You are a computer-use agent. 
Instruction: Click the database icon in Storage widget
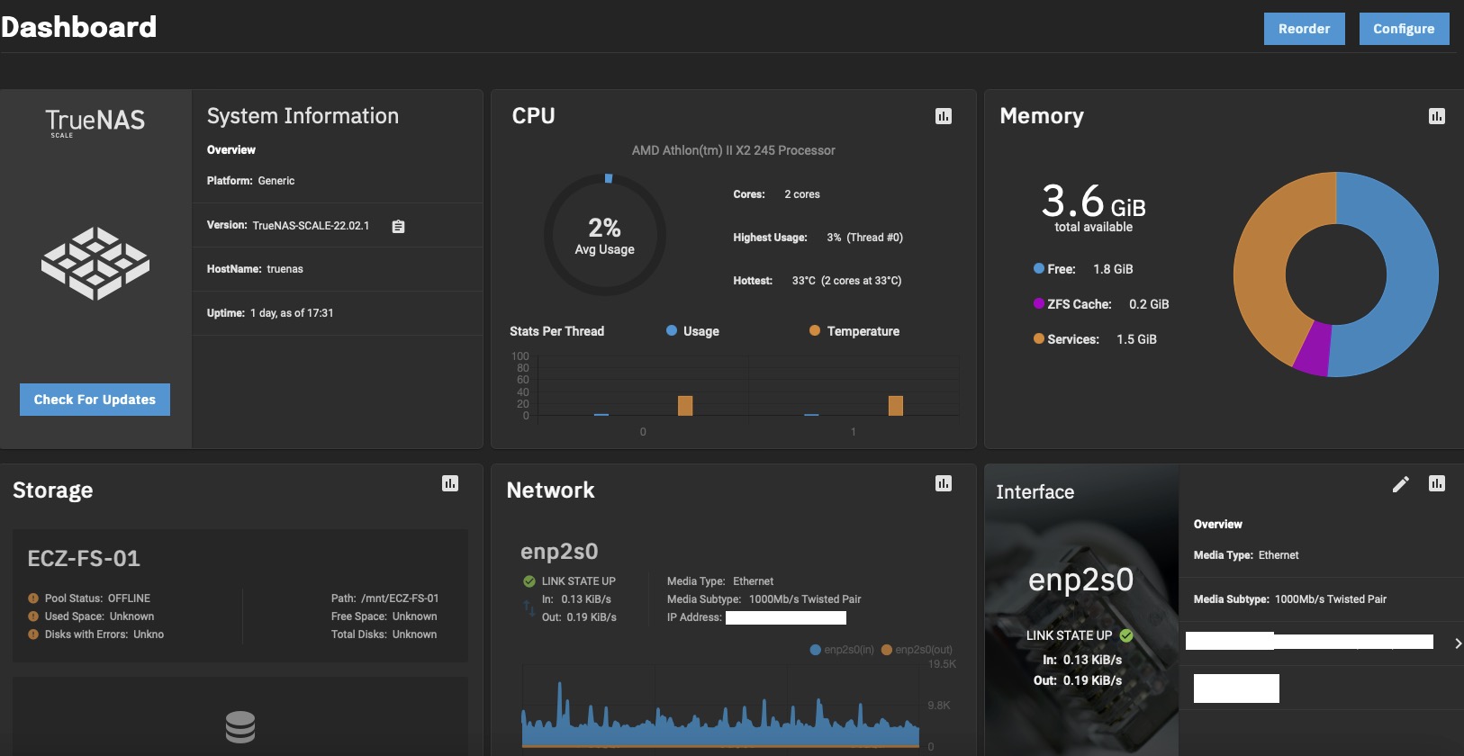tap(240, 726)
